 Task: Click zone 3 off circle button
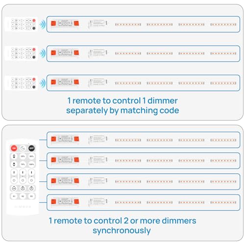click(31, 180)
